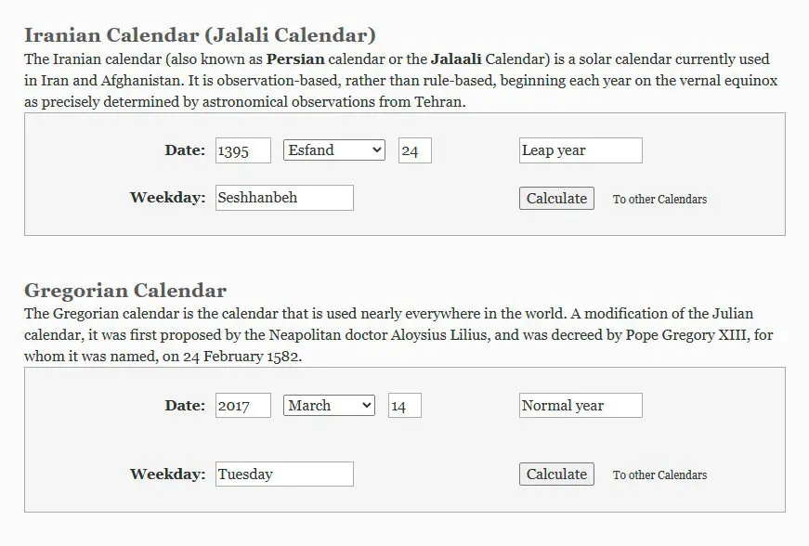Click the Date label in Iranian section
The width and height of the screenshot is (809, 546).
[x=185, y=150]
